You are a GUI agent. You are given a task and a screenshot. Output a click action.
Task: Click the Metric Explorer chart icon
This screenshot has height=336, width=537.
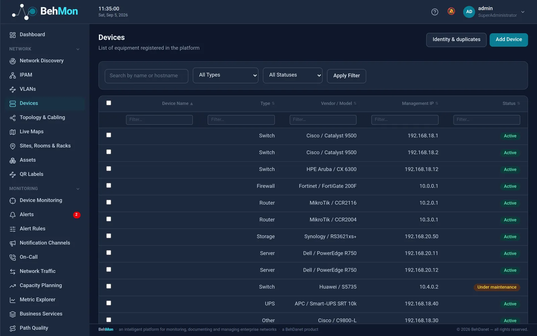coord(13,300)
